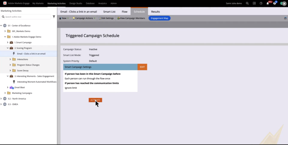The width and height of the screenshot is (288, 145).
Task: Click the window icon right of toolbar
Action: click(285, 18)
